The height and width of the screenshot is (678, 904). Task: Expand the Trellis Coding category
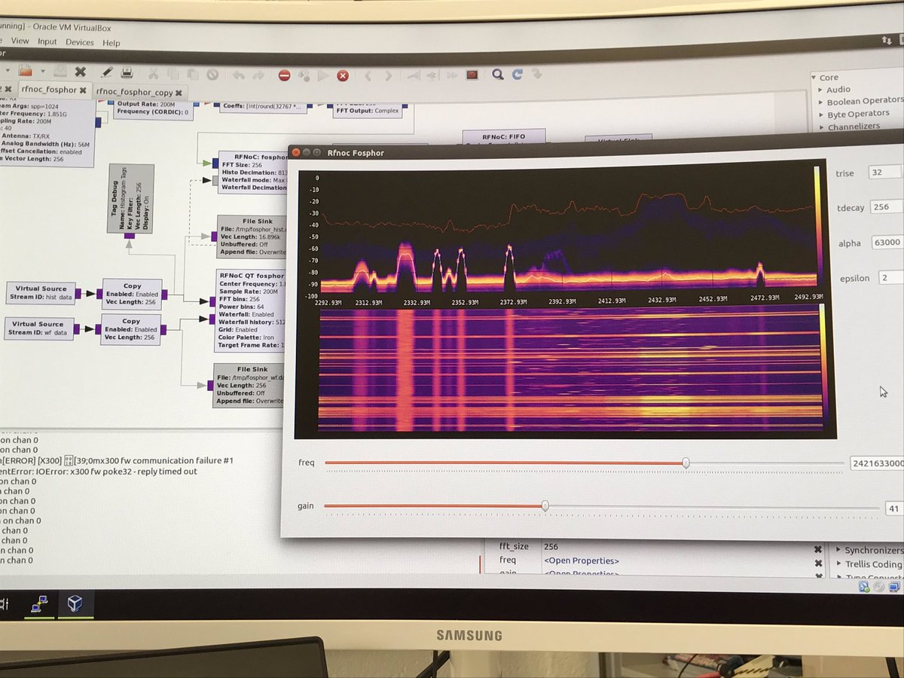point(838,563)
